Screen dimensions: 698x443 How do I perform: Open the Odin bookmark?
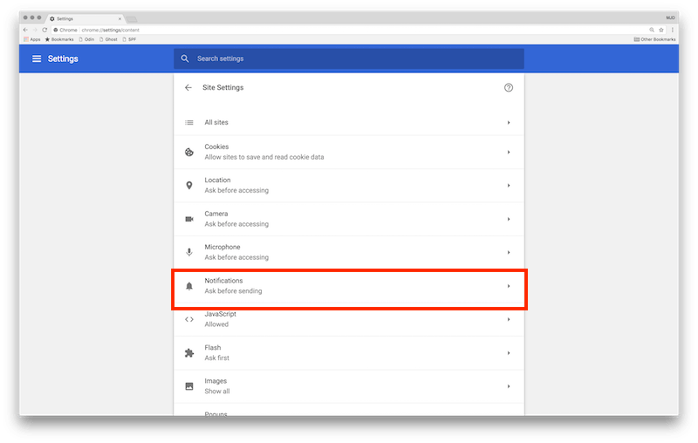click(x=86, y=39)
